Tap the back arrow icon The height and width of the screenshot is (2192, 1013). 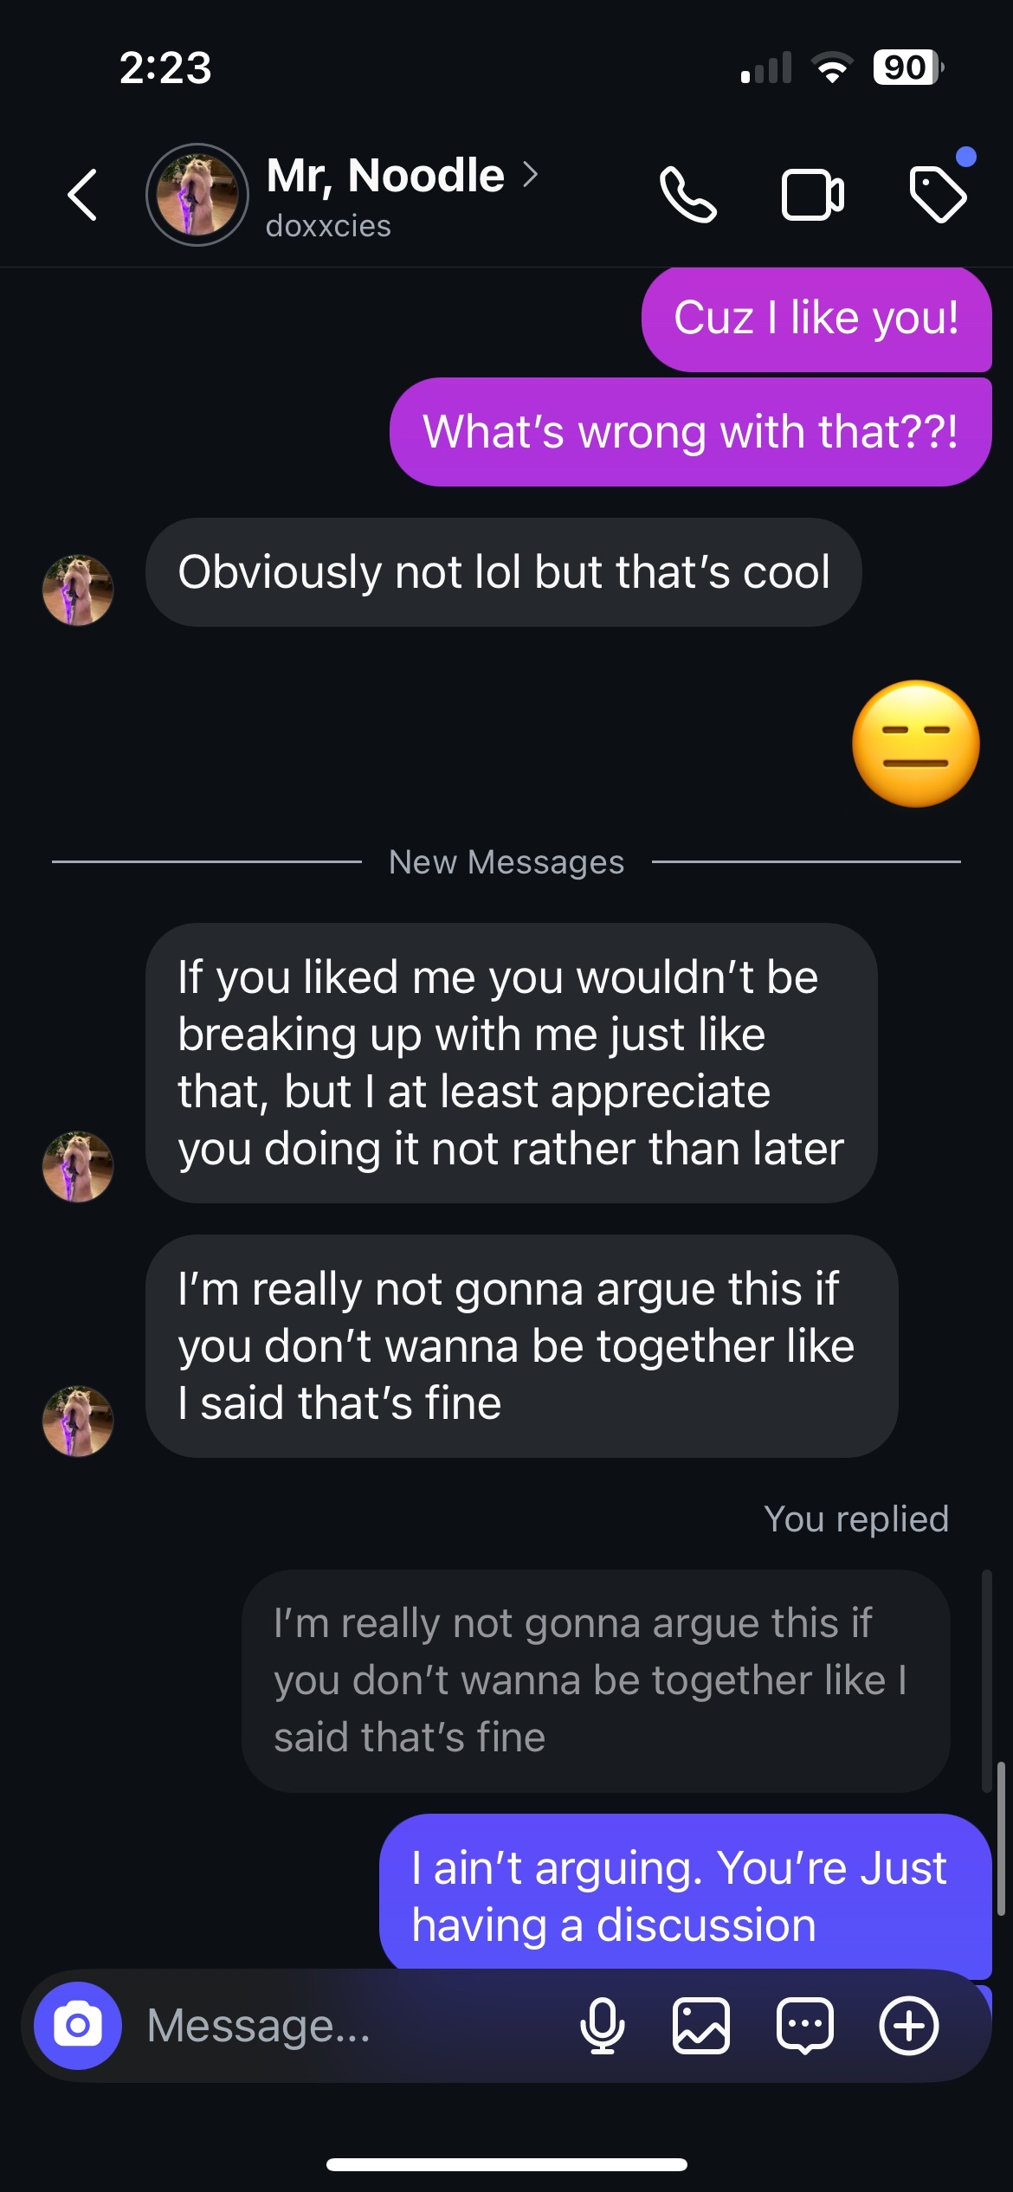coord(83,195)
